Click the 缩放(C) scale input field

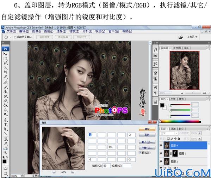point(107,166)
